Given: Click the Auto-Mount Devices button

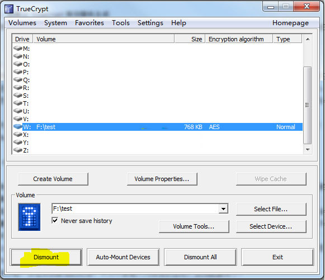Looking at the screenshot, I should click(x=123, y=257).
